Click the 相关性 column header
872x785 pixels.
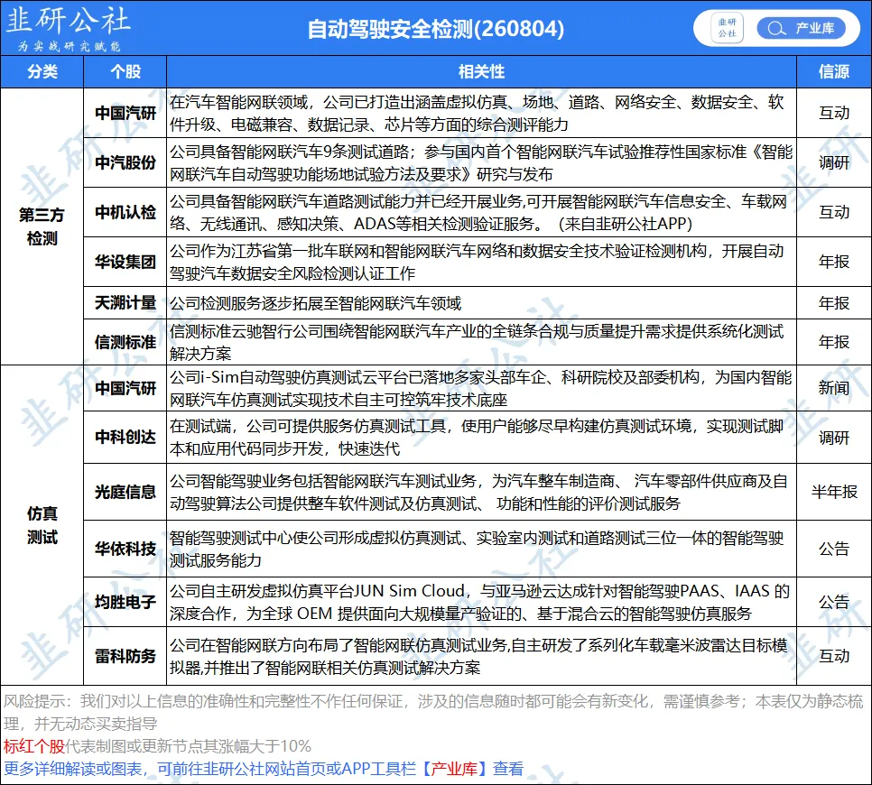pyautogui.click(x=482, y=71)
